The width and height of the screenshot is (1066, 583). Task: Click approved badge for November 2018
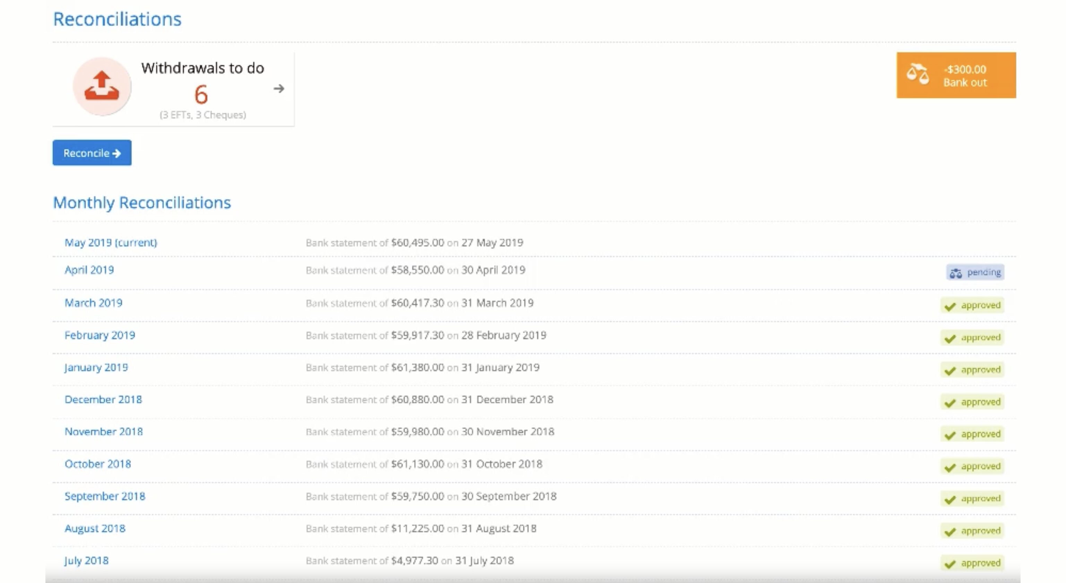[972, 434]
